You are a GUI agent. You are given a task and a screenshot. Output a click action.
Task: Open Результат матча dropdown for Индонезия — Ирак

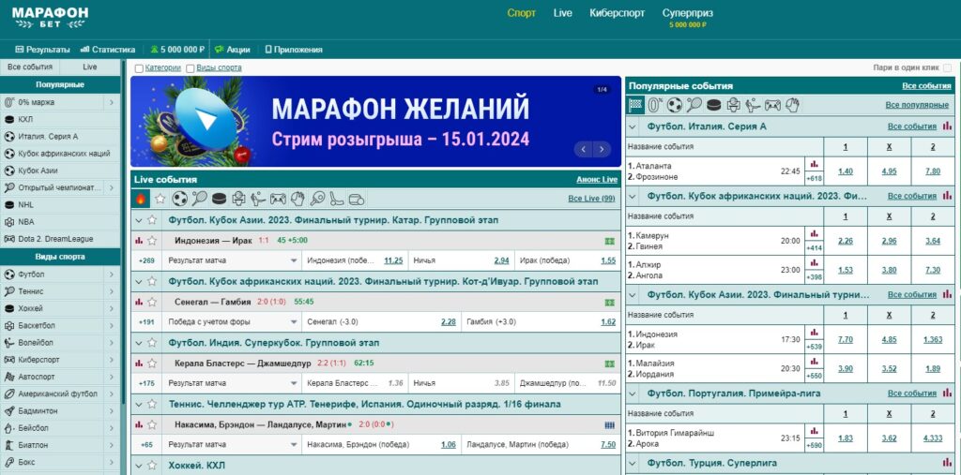pos(233,260)
